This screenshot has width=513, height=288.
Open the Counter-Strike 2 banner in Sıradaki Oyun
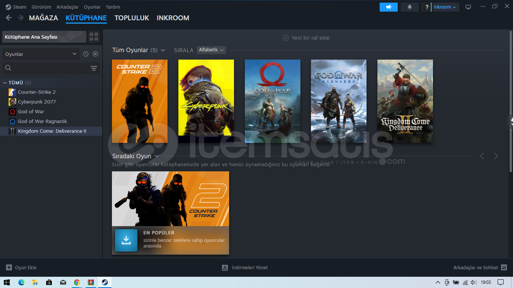pyautogui.click(x=170, y=199)
